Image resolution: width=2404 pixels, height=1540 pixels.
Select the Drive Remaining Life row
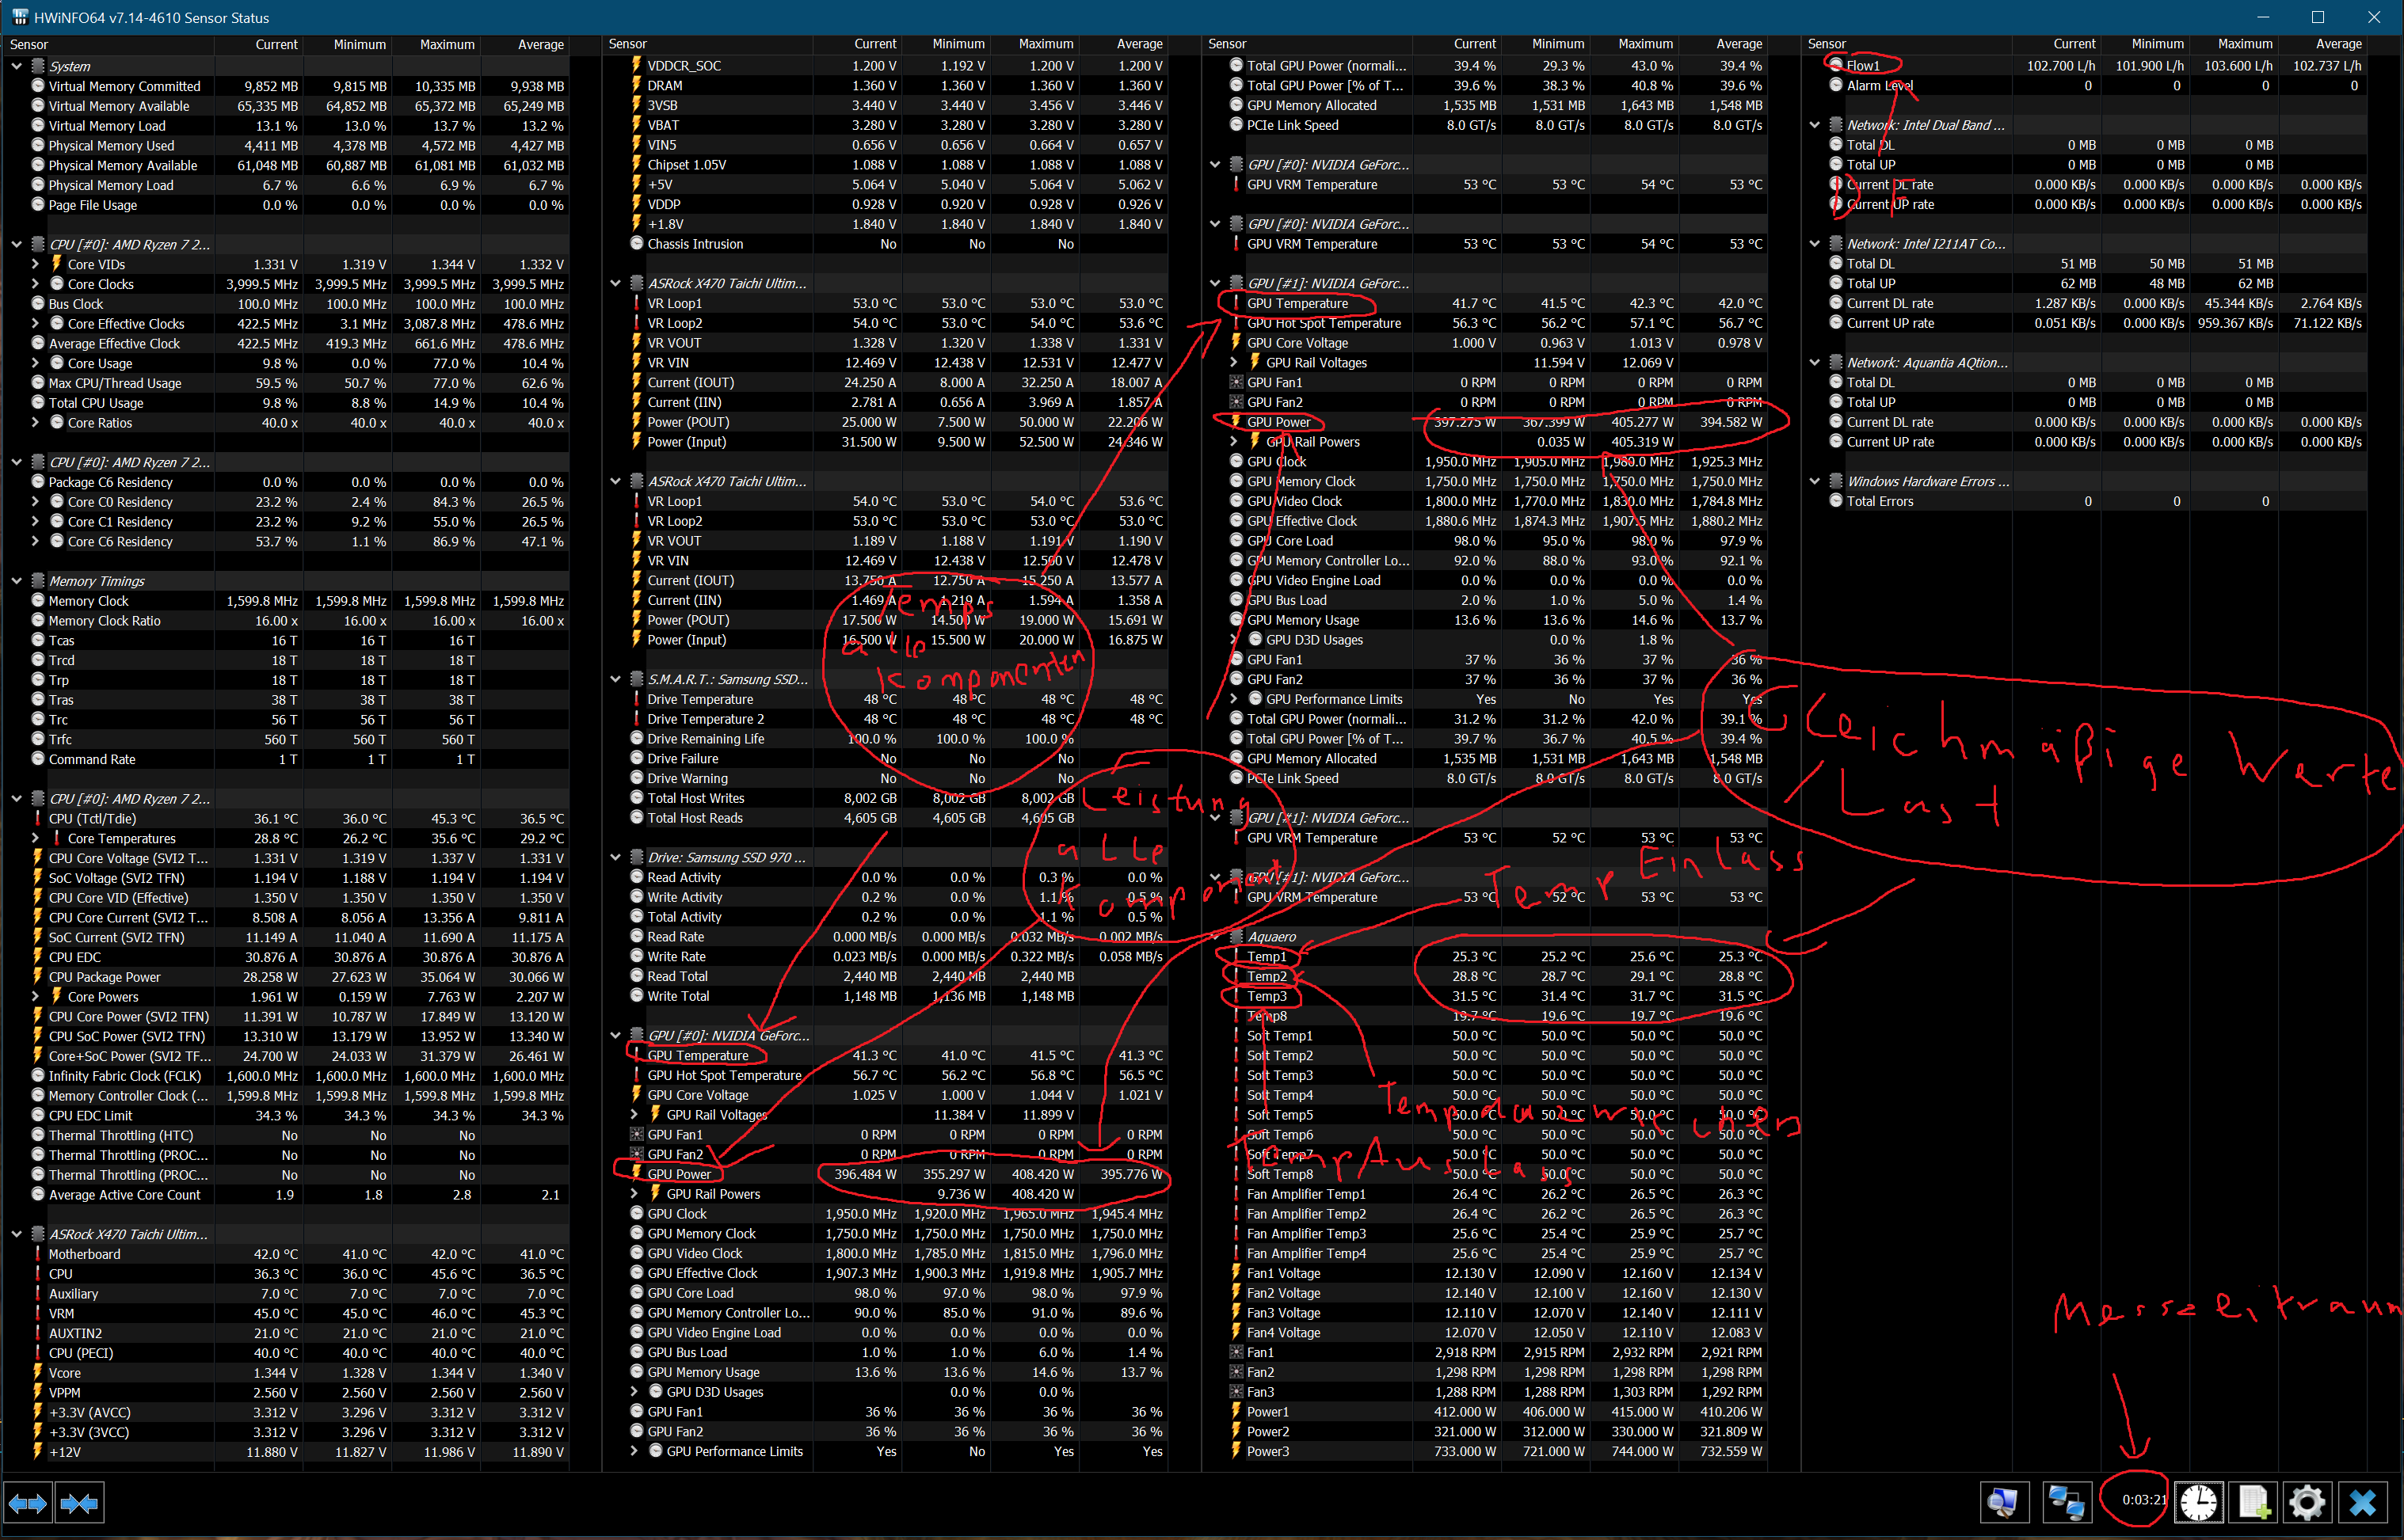coord(705,739)
